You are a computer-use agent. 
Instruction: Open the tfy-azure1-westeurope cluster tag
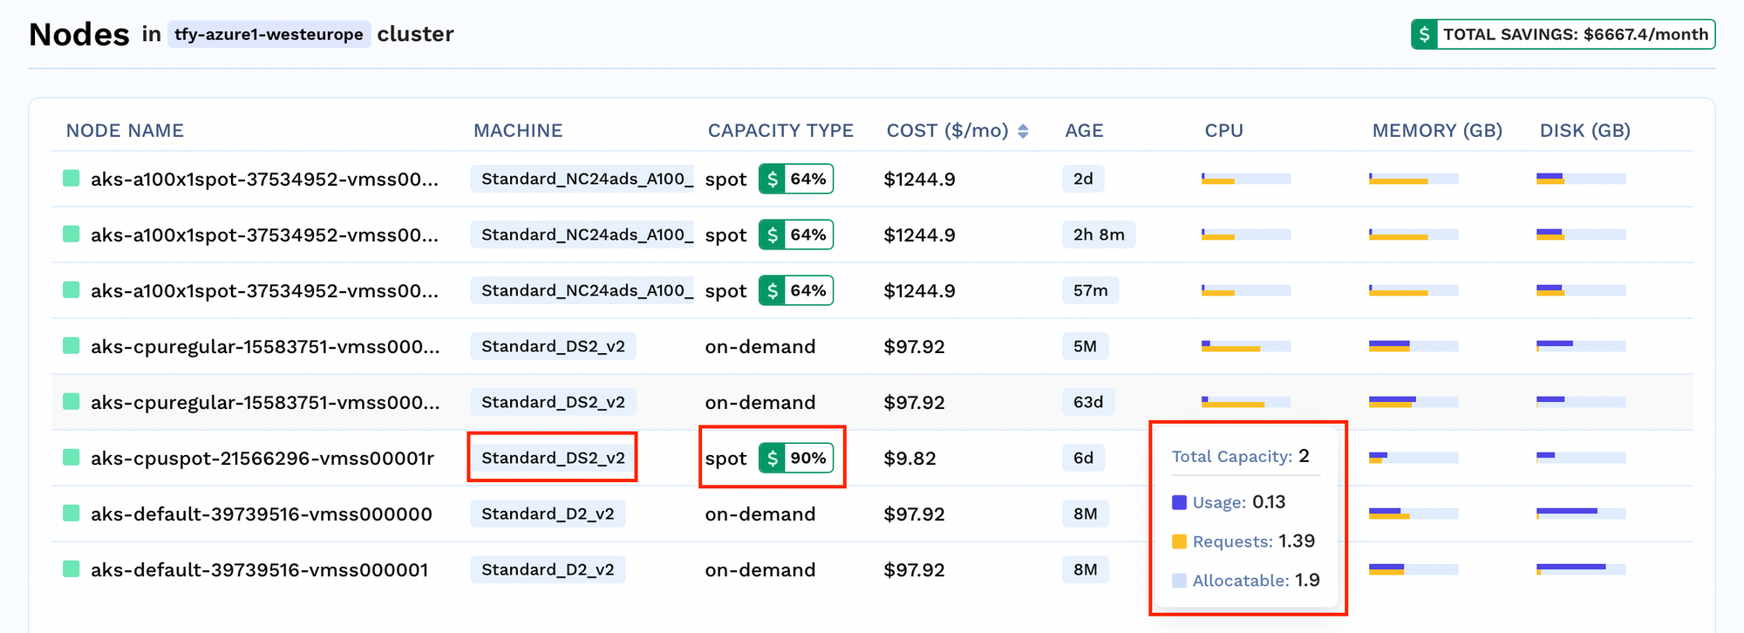coord(269,34)
